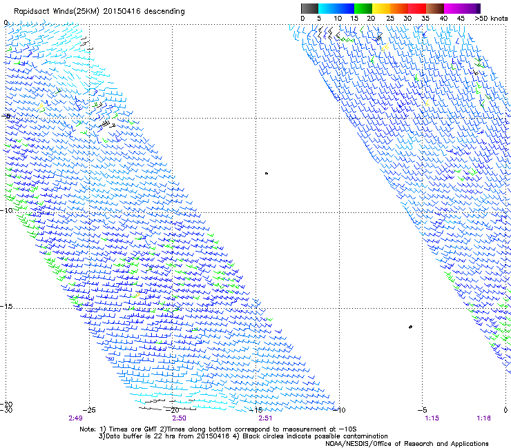Click the '-15' latitude label on left axis
The width and height of the screenshot is (511, 448).
6,307
